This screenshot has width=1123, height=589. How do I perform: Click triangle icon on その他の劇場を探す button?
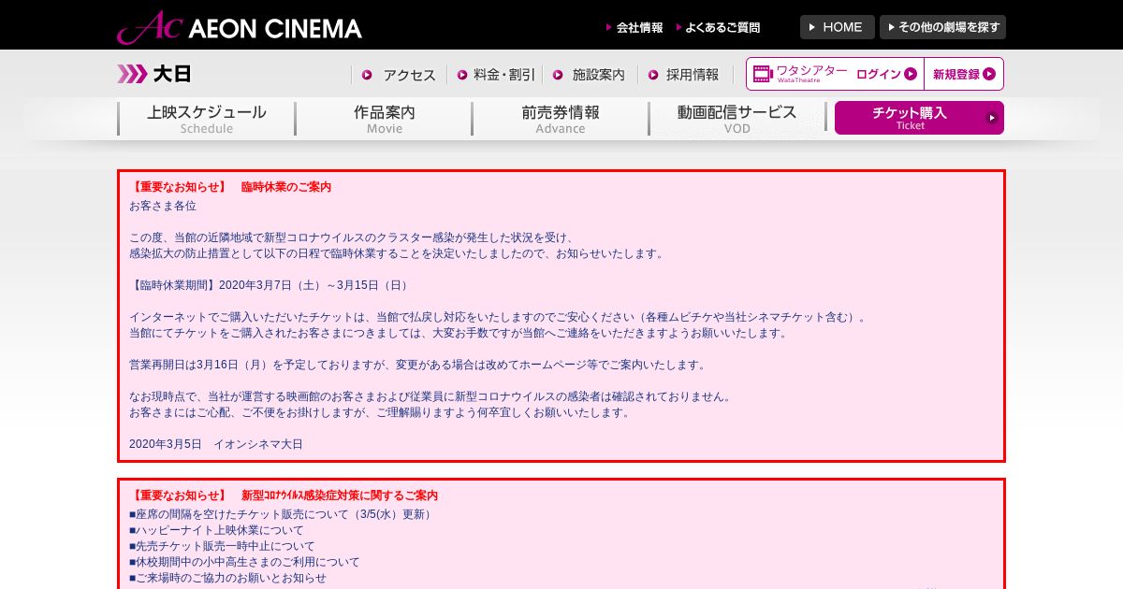(x=891, y=27)
